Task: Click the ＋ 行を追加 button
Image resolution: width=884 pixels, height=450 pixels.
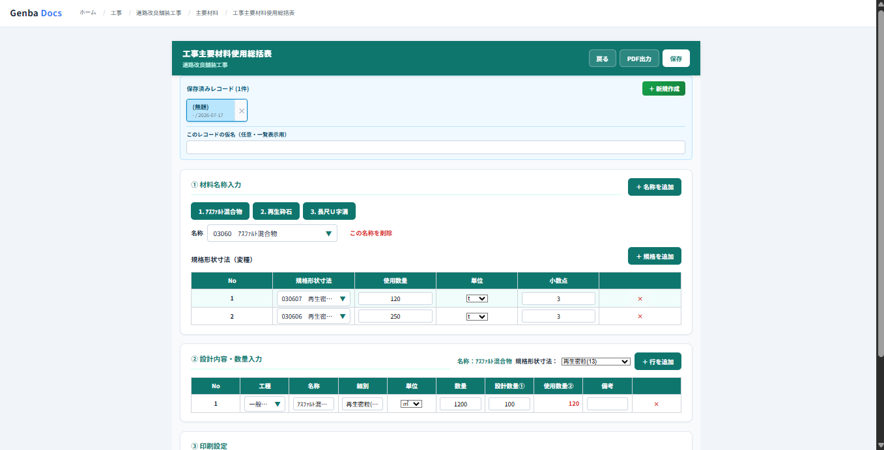Action: click(x=658, y=362)
